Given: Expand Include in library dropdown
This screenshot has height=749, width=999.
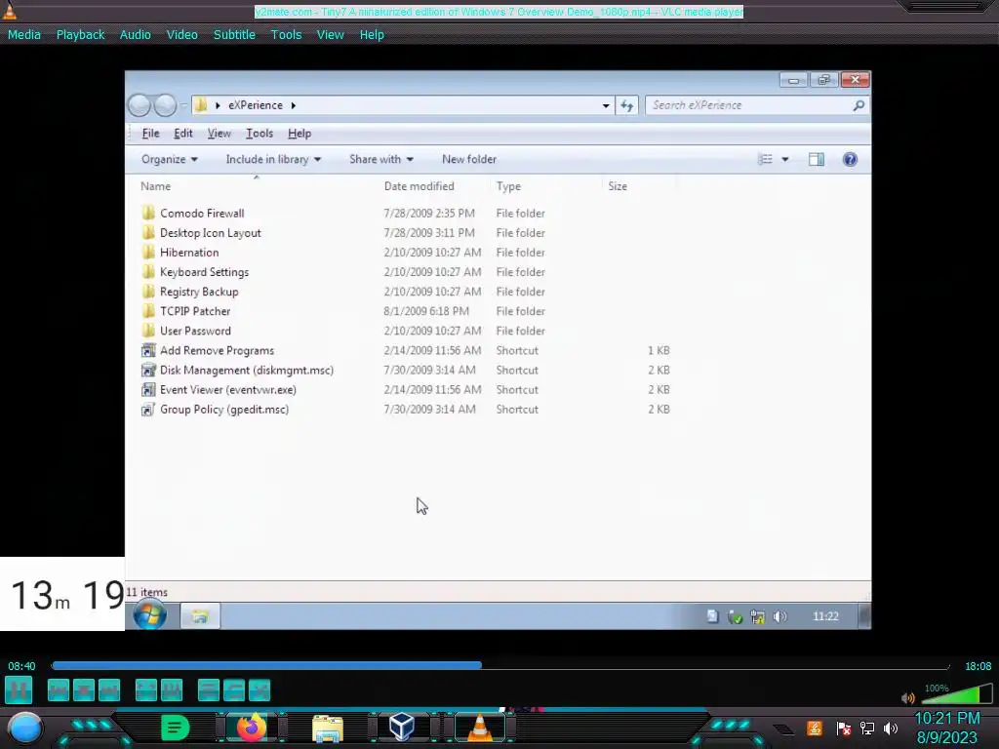Looking at the screenshot, I should 273,159.
